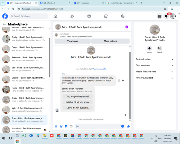The width and height of the screenshot is (180, 144).
Task: Open more options dots beside Erica's message
Action: pos(127,81)
